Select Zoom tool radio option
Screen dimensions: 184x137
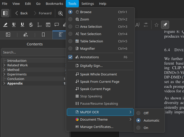[x=70, y=19]
